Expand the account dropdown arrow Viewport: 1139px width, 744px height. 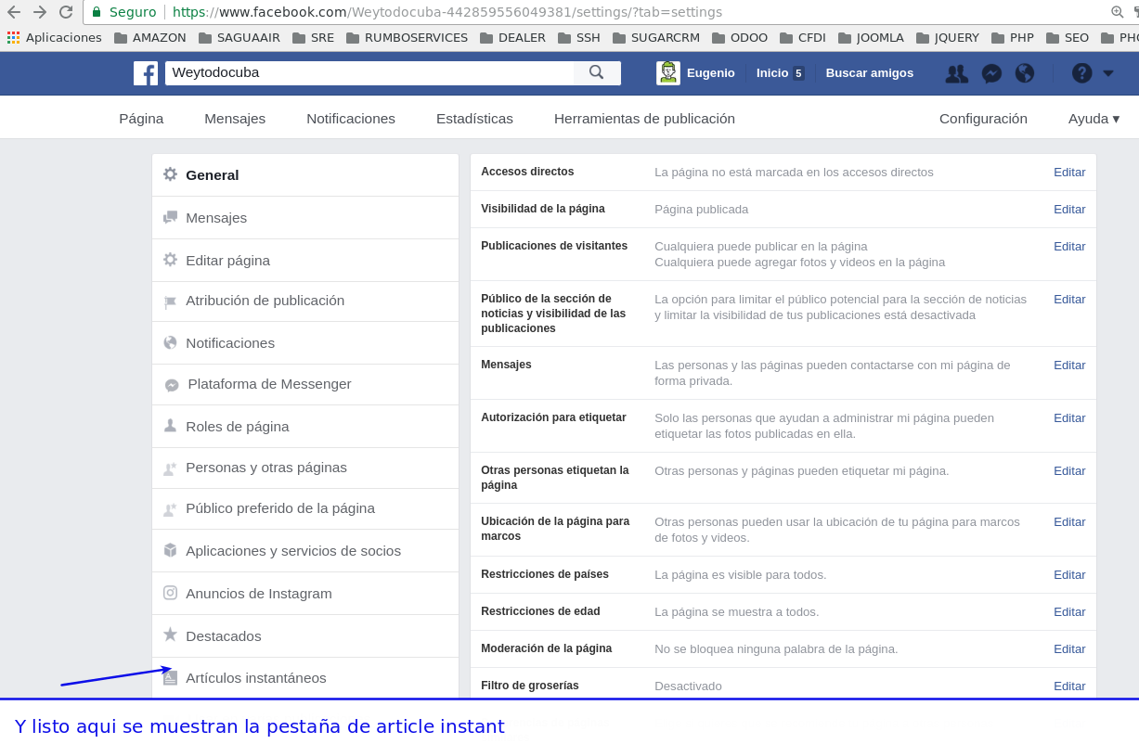(x=1108, y=73)
